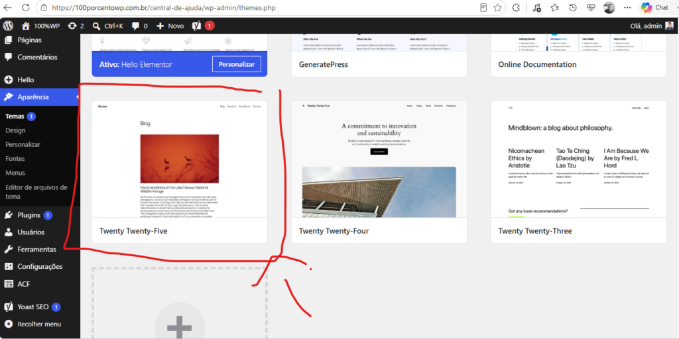
Task: Open the updates indicator showing 2
Action: 76,26
